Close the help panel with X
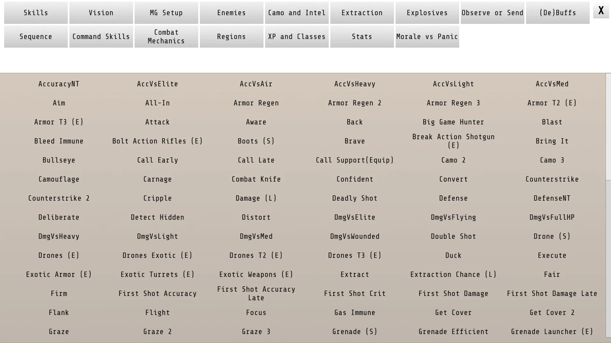 coord(601,10)
